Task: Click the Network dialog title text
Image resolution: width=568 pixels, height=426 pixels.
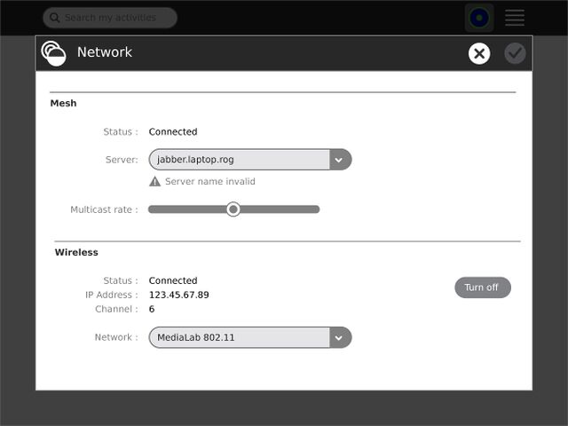Action: 105,52
